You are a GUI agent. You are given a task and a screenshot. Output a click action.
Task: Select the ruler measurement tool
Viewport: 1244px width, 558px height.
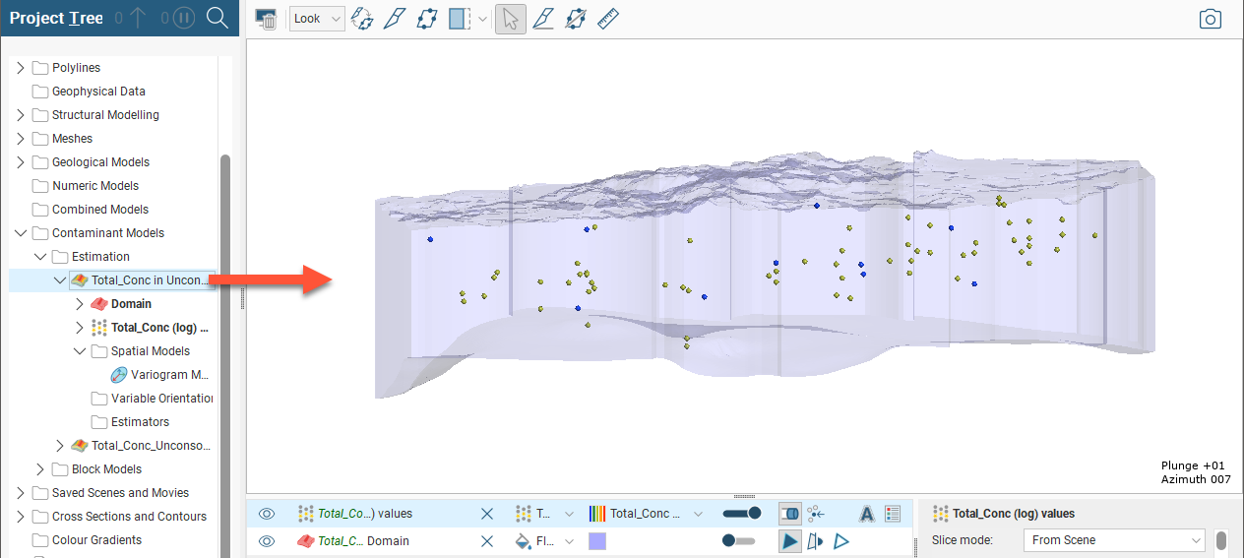click(607, 19)
